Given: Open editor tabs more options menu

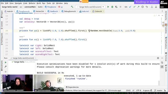Looking at the screenshot, I should point(162,11).
